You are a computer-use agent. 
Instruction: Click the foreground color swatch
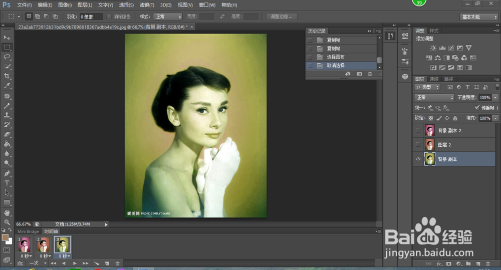click(5, 237)
